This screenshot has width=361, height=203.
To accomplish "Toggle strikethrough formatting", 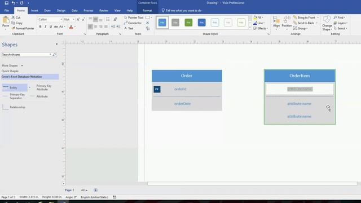I will [x=56, y=27].
